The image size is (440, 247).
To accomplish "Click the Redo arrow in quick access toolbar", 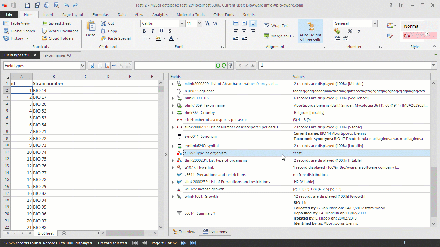I will pos(75,5).
